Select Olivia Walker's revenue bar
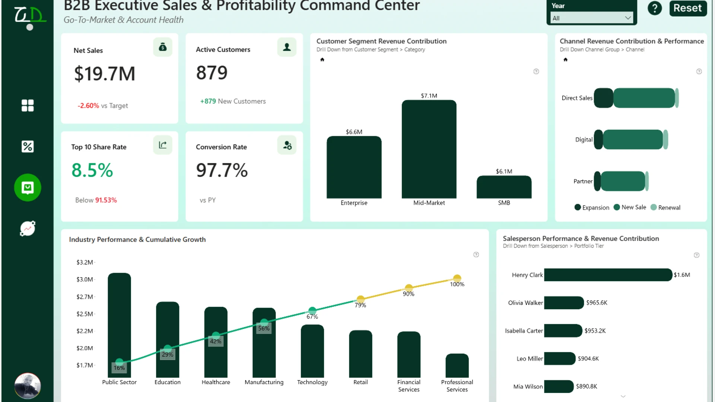 pos(564,303)
